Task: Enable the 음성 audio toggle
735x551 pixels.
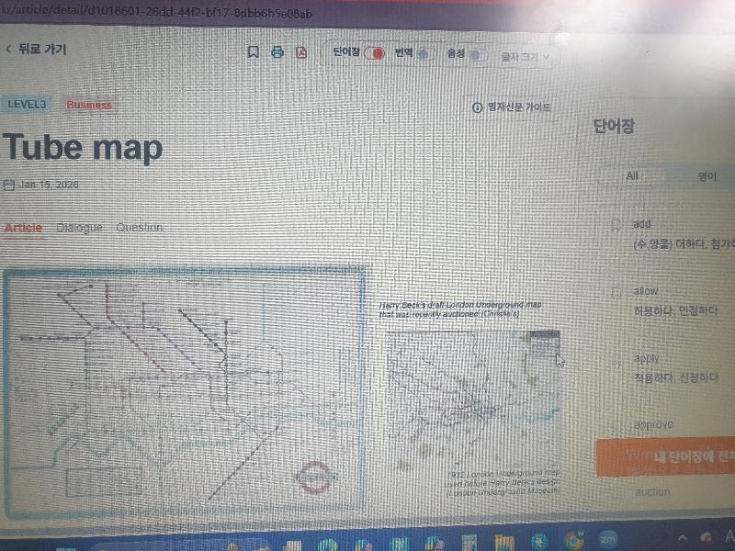Action: click(476, 55)
